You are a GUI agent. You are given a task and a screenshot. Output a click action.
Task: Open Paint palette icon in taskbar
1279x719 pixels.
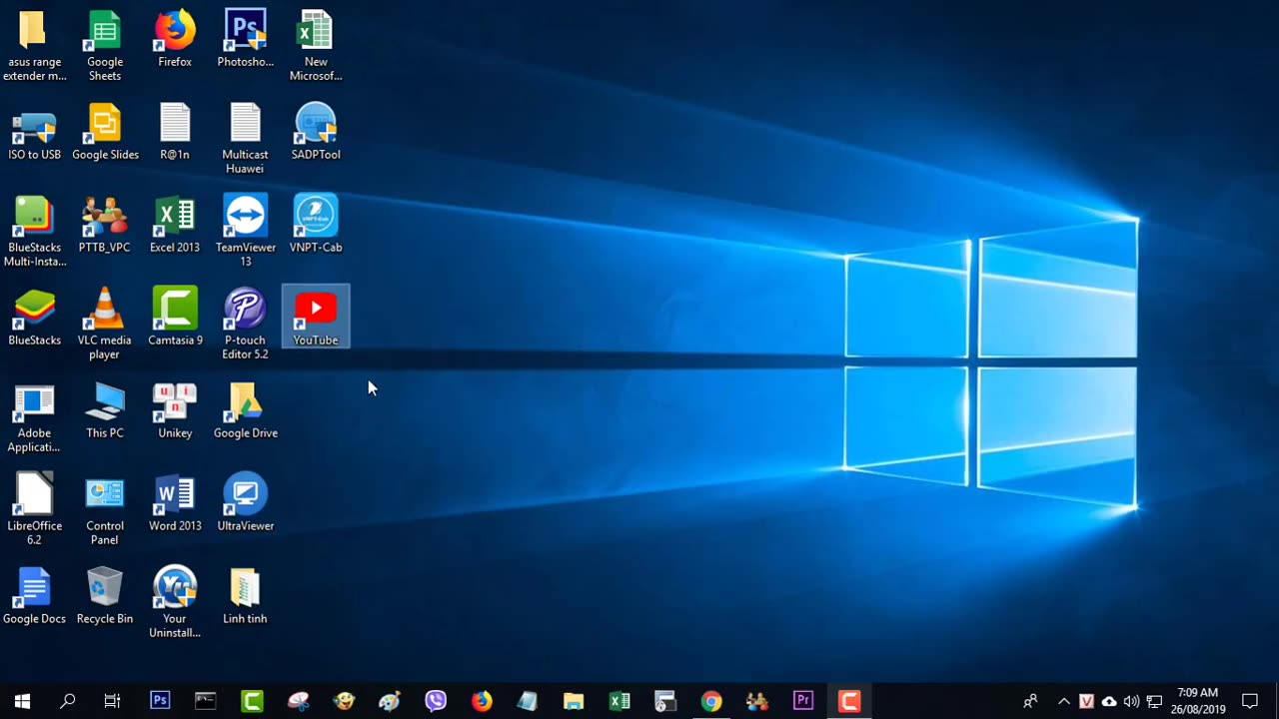[x=390, y=701]
